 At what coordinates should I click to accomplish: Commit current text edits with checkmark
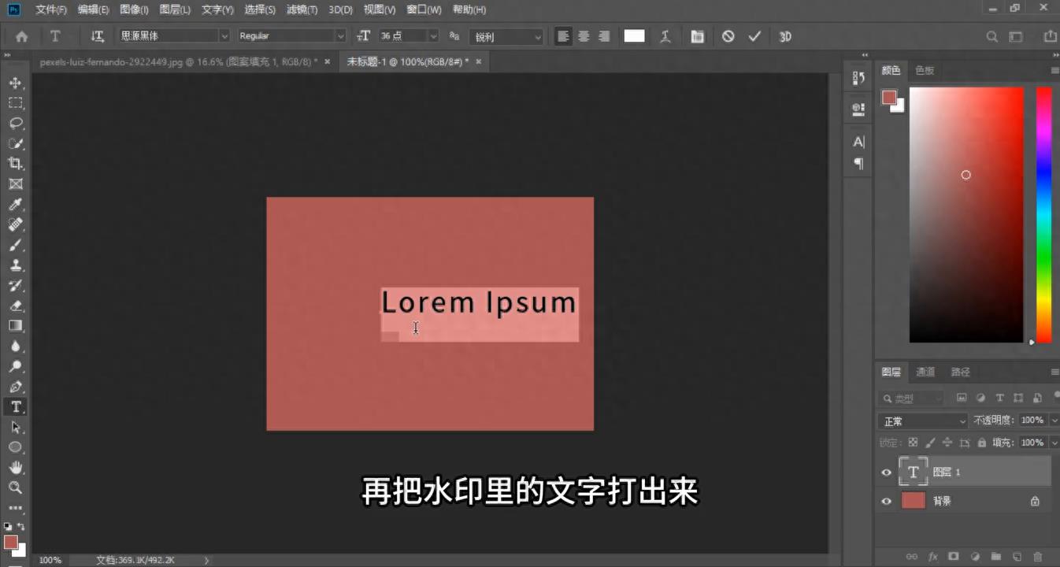pyautogui.click(x=754, y=36)
